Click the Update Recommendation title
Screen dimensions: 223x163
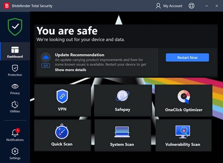tap(79, 55)
